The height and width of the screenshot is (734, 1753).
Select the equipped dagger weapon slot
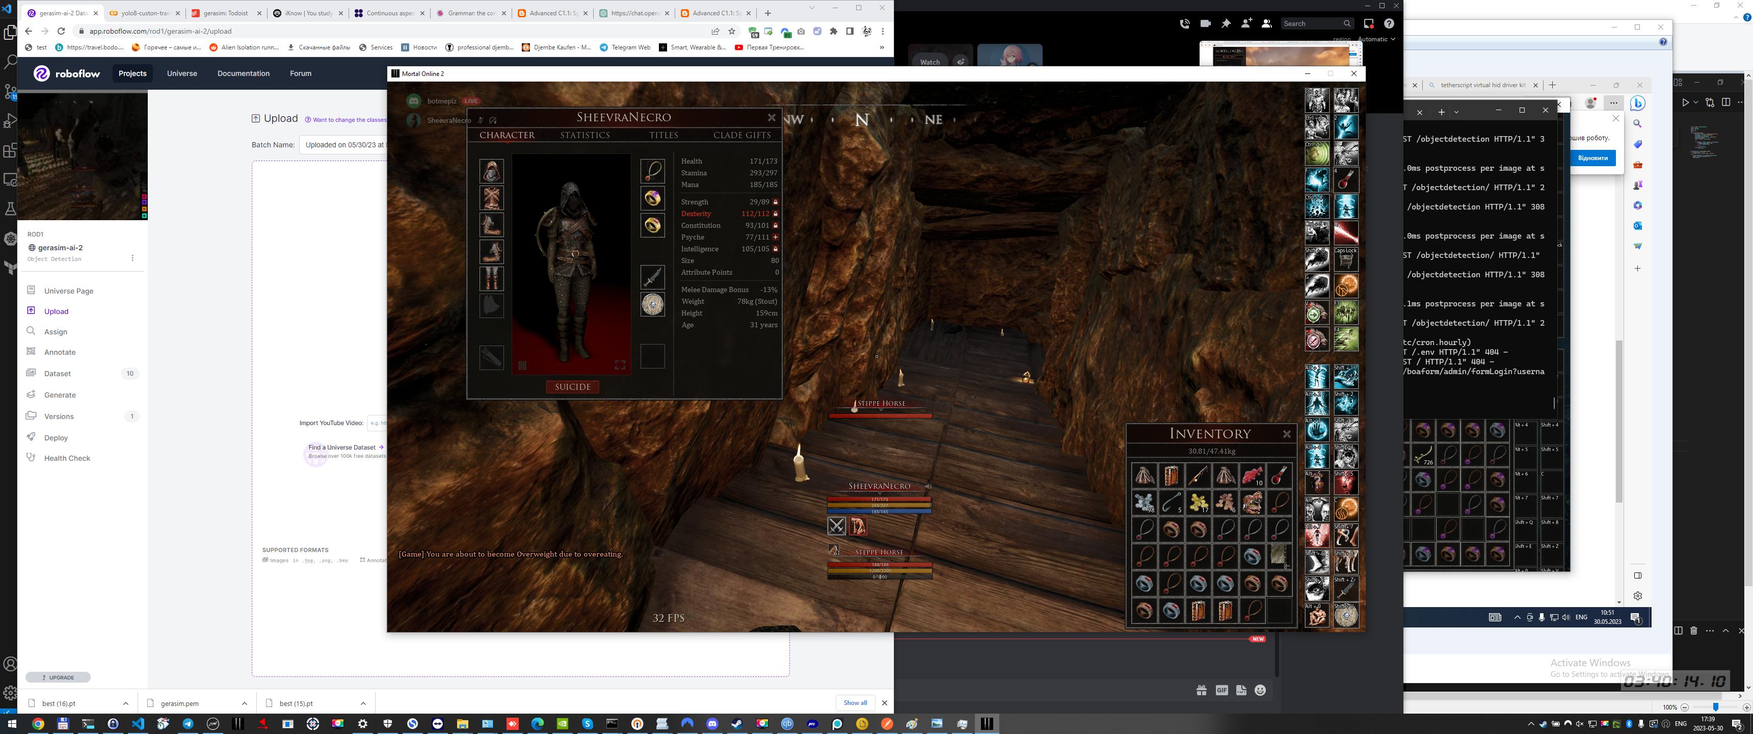(x=653, y=277)
